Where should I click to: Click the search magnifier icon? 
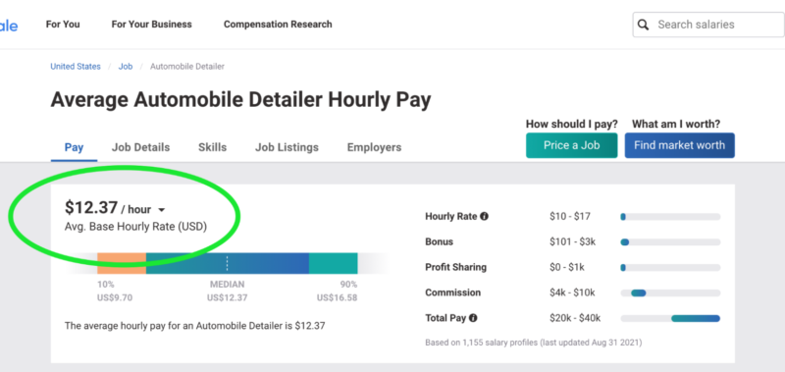[x=644, y=25]
